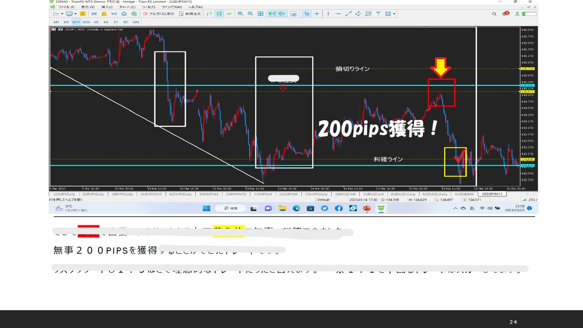Switch to the EURJPY,Daily chart tab

[94, 194]
